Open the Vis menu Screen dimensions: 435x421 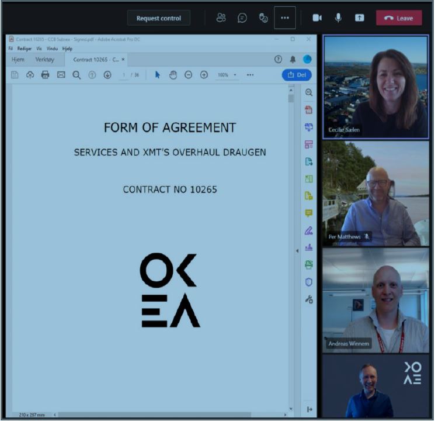[39, 49]
